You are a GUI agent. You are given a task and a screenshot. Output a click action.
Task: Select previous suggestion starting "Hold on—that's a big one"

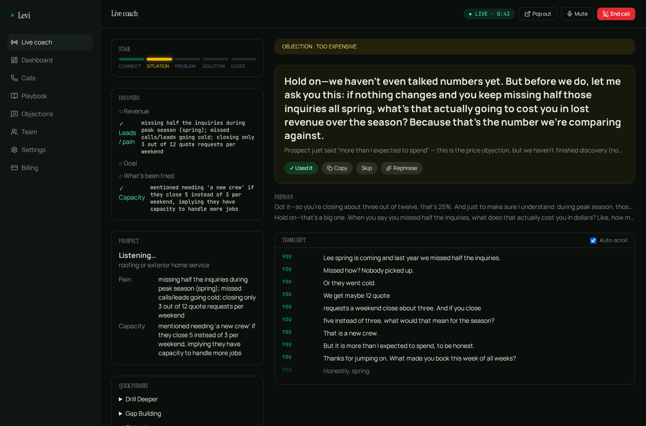[455, 217]
